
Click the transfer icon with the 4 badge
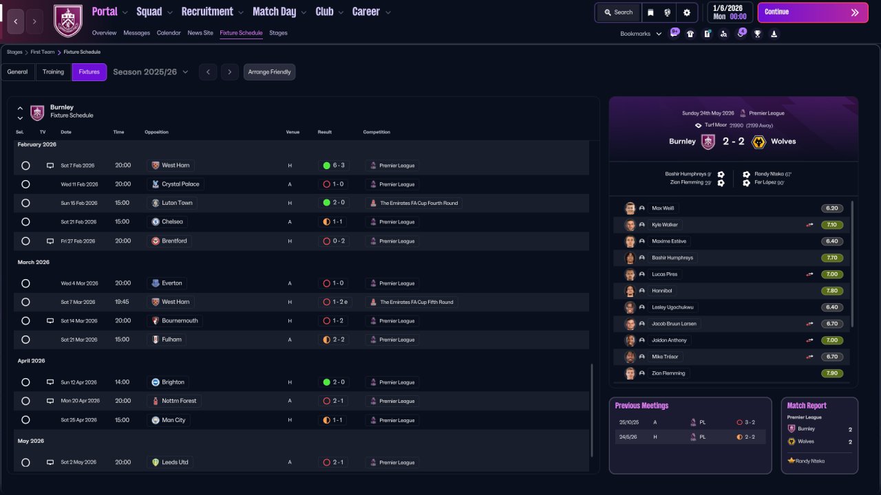point(741,33)
